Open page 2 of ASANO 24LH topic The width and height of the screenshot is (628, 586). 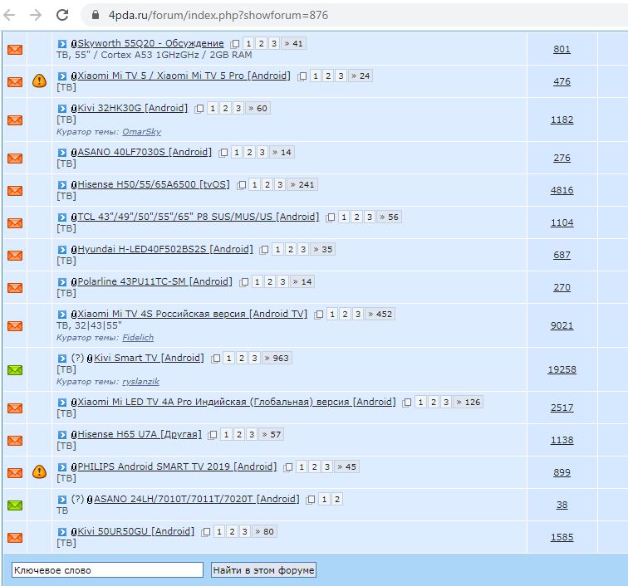coord(337,500)
